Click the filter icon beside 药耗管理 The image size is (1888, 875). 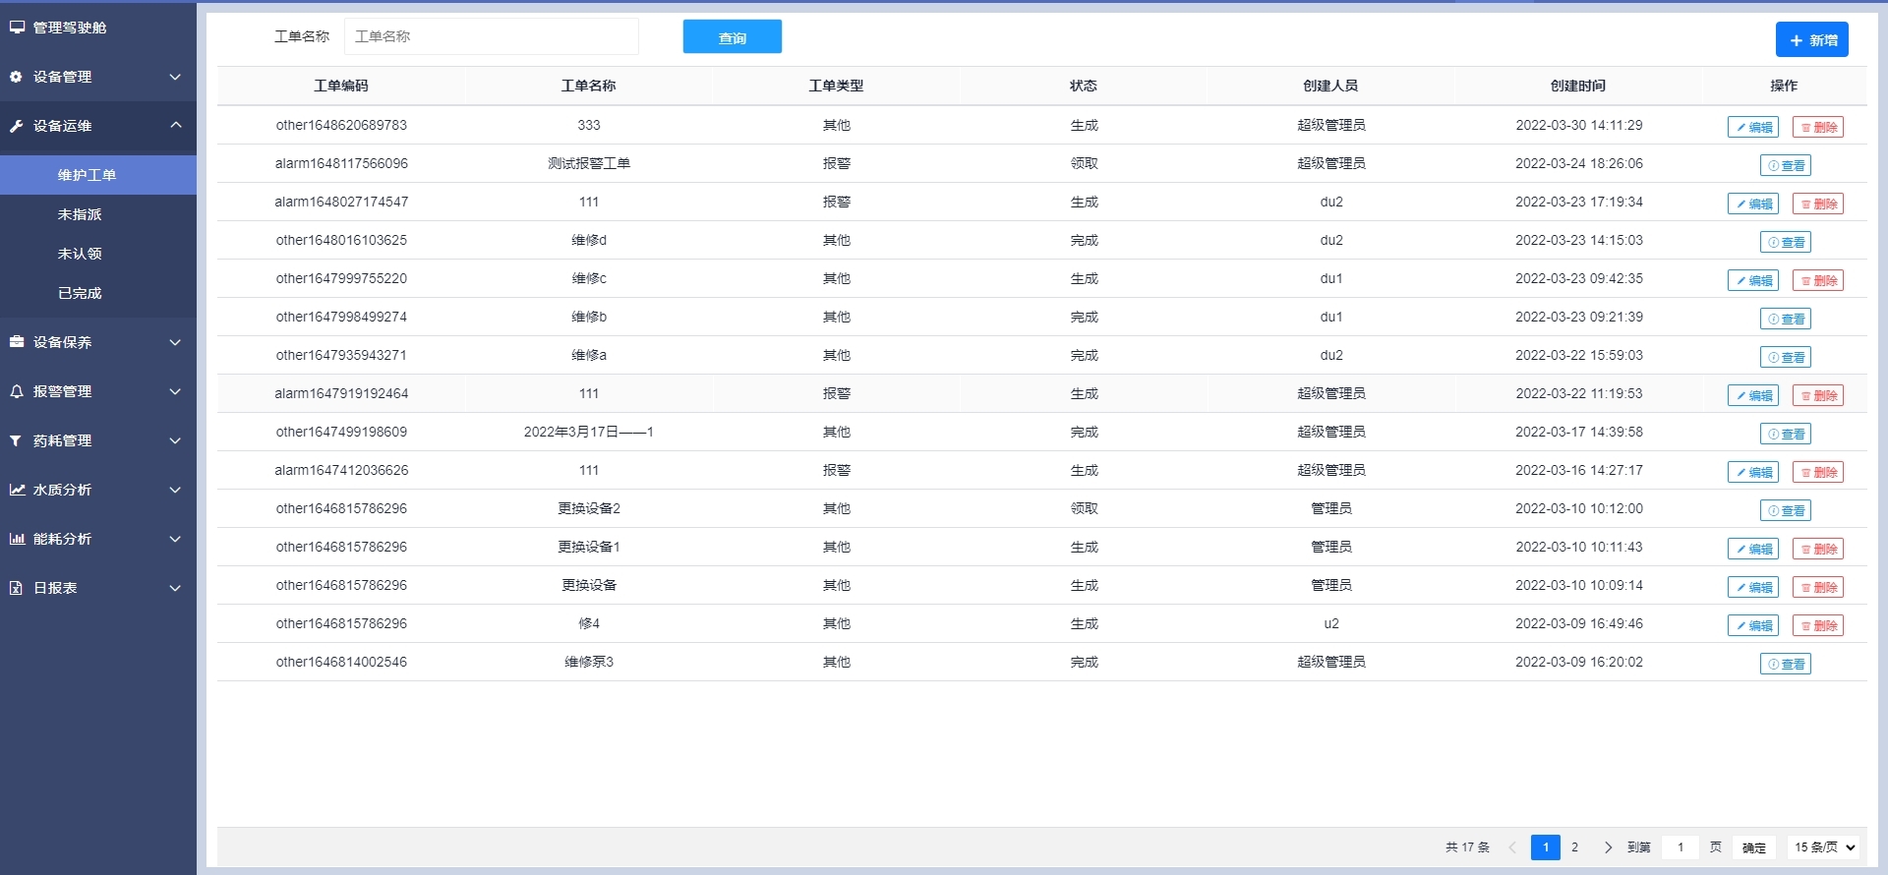click(x=16, y=440)
